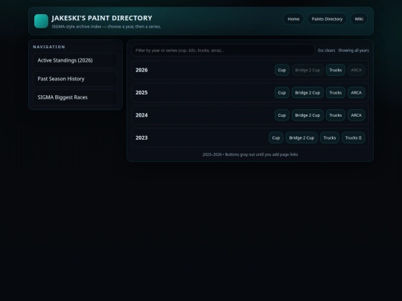The width and height of the screenshot is (402, 301).
Task: Click the 2023 year label
Action: pyautogui.click(x=141, y=137)
